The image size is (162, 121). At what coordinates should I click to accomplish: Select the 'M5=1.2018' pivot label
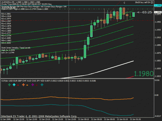pos(6,16)
